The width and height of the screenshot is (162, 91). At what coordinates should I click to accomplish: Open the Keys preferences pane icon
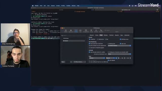click(x=80, y=31)
